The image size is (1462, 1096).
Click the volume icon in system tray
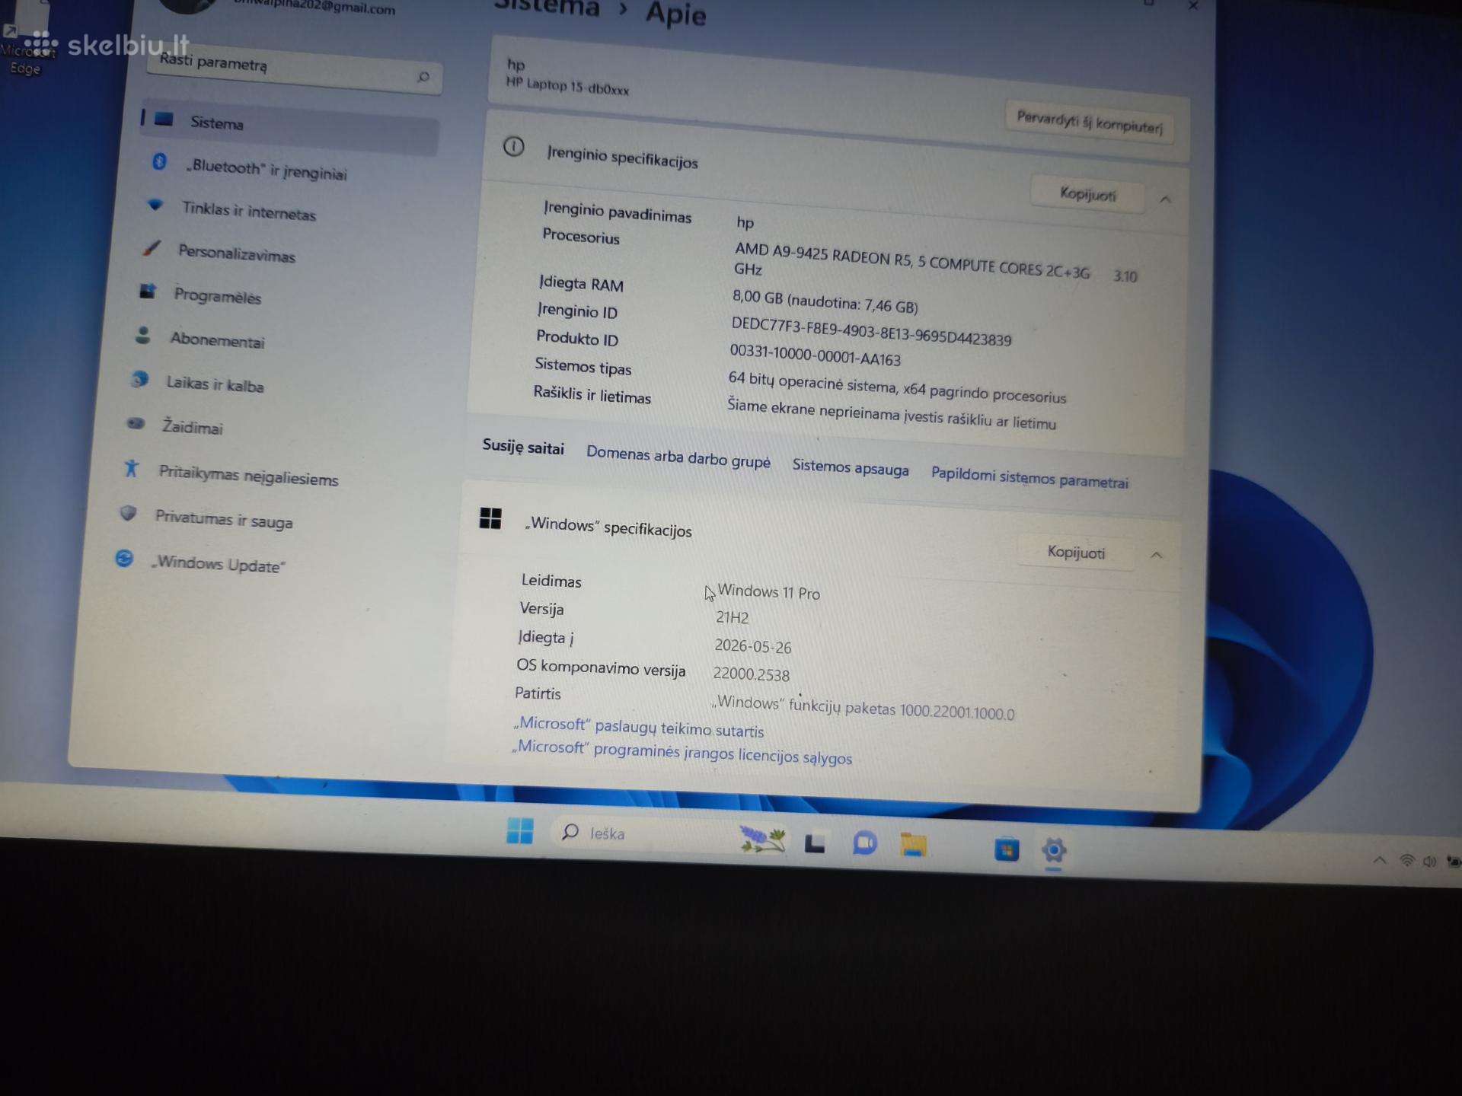tap(1429, 862)
